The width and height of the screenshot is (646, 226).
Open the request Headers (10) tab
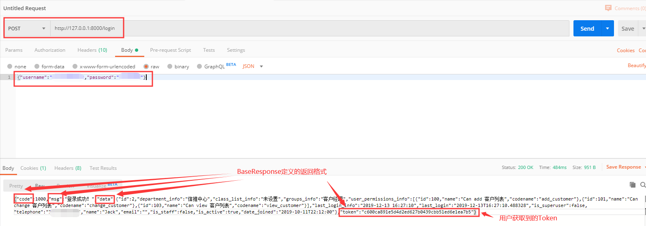[x=92, y=50]
